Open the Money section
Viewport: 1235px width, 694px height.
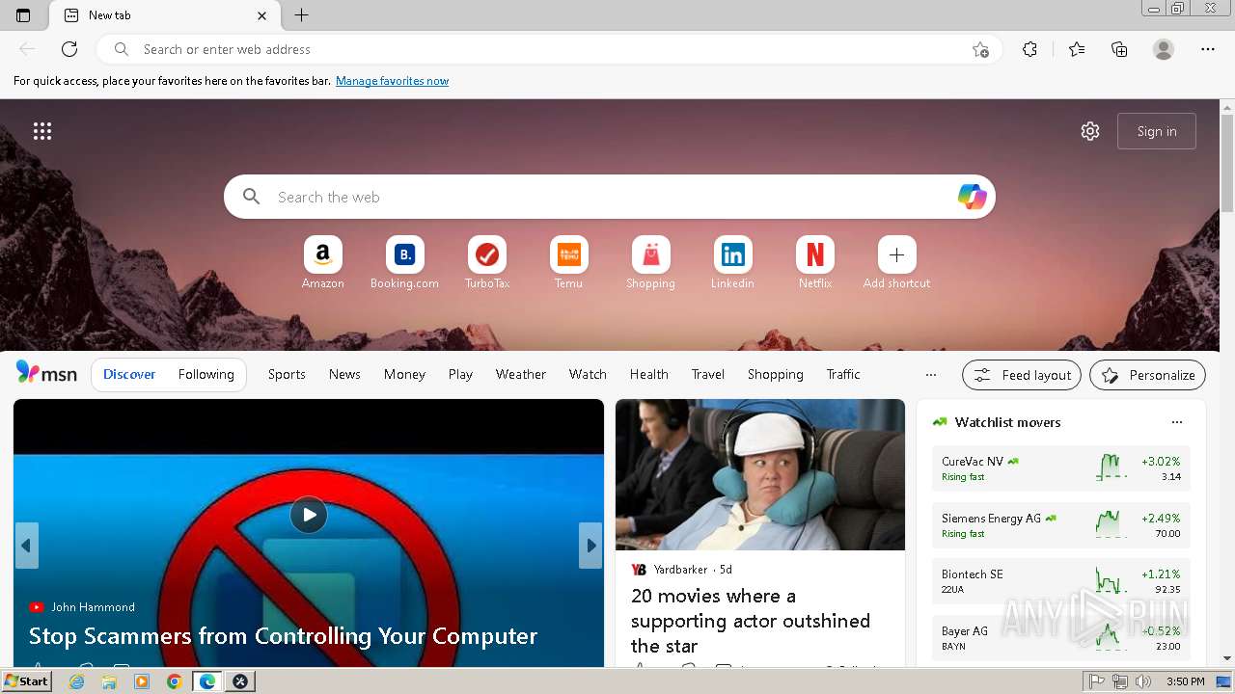click(404, 374)
